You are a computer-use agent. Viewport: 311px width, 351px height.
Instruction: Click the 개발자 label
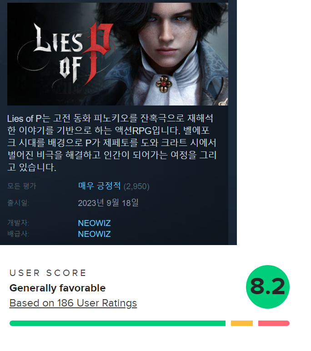point(18,223)
